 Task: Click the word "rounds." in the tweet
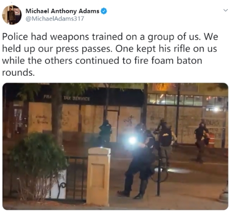click(x=19, y=73)
